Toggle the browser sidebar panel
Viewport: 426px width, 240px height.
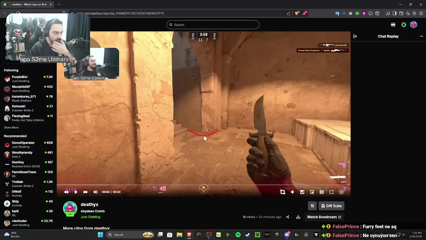[x=394, y=13]
